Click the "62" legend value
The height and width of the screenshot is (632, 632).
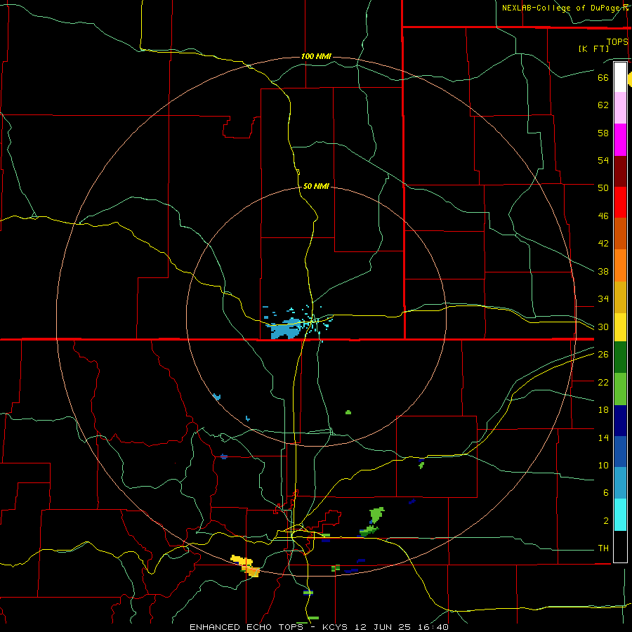coord(603,105)
